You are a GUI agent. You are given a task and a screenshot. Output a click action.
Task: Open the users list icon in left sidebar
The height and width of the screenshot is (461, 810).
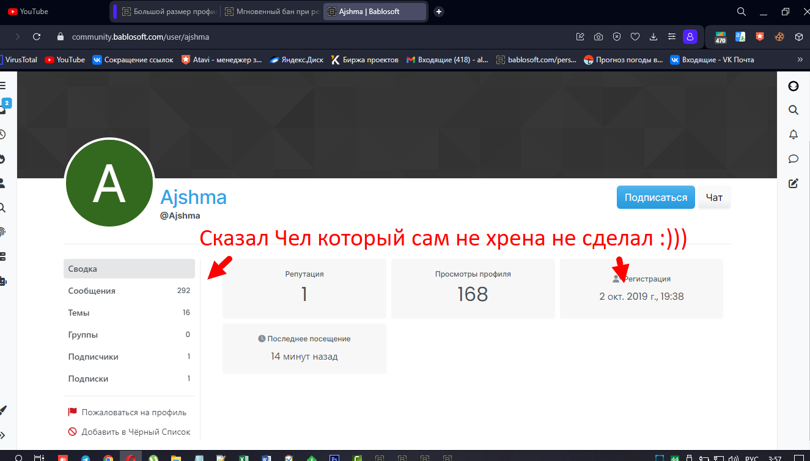click(x=2, y=183)
